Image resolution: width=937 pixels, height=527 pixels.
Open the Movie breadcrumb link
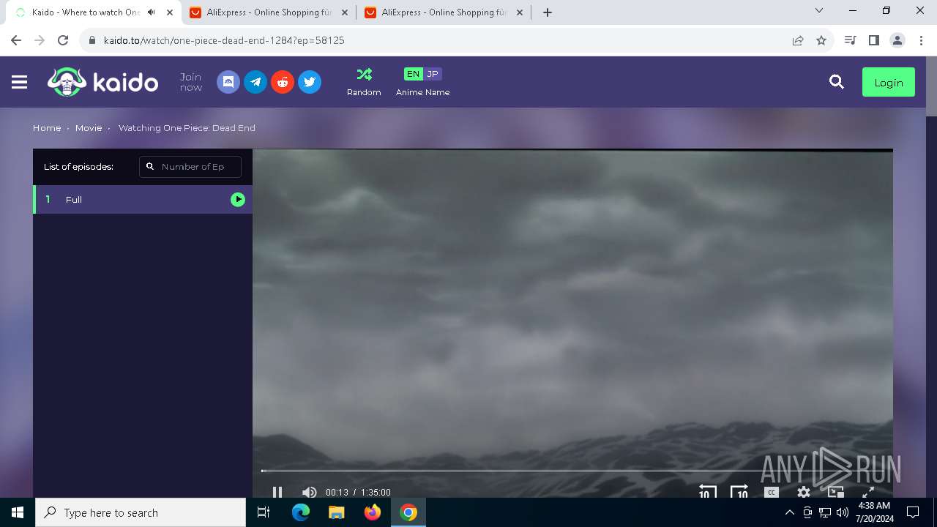coord(89,128)
